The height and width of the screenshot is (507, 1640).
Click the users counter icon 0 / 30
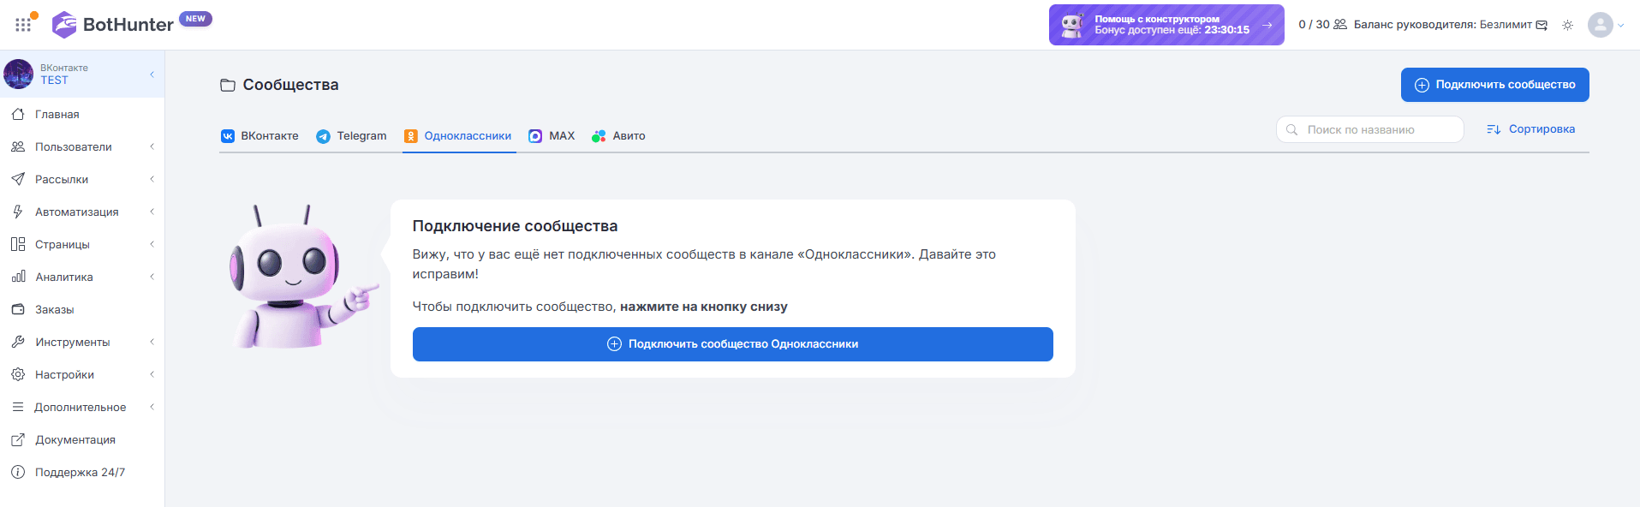point(1340,25)
